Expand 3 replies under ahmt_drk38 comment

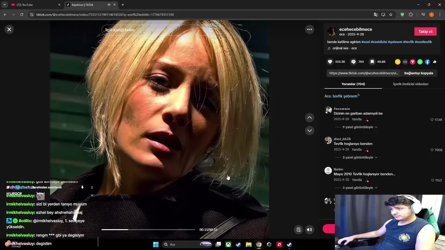tap(359, 157)
